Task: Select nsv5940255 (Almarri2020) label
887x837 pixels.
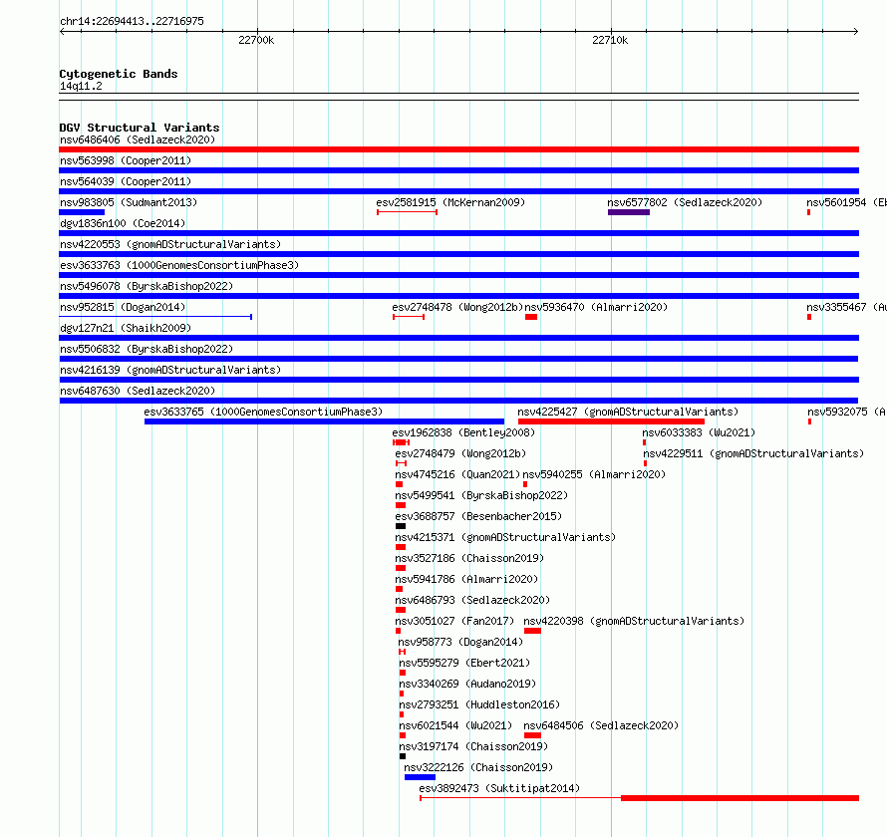Action: [594, 474]
